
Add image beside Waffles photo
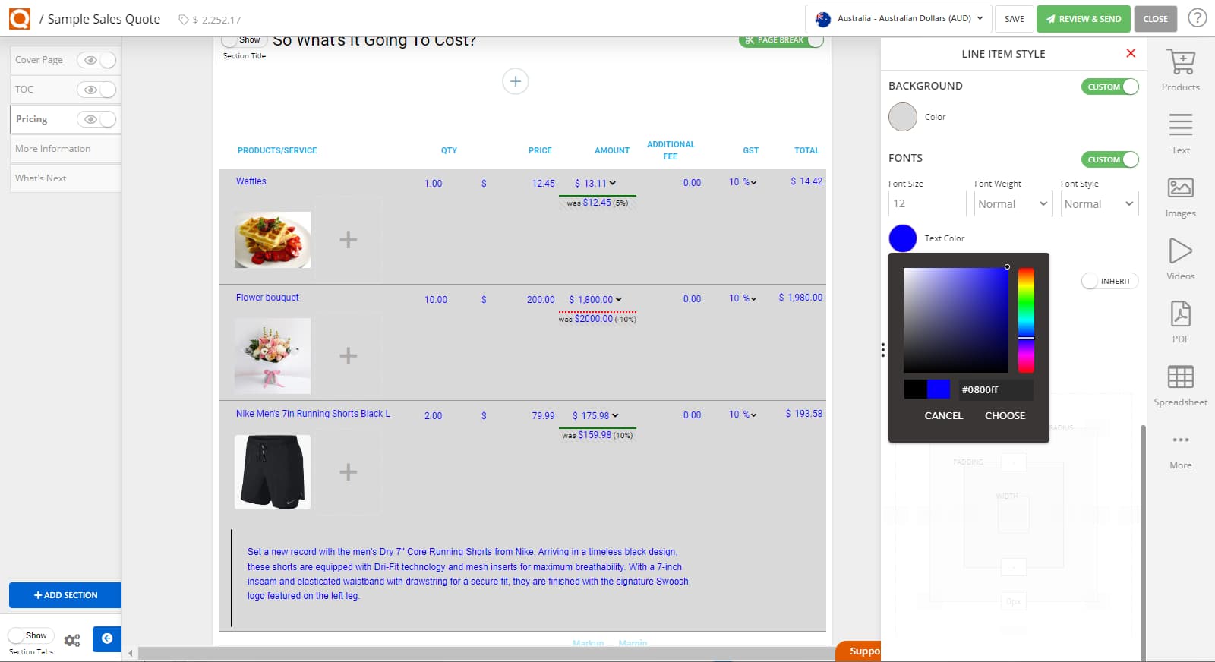pyautogui.click(x=348, y=240)
